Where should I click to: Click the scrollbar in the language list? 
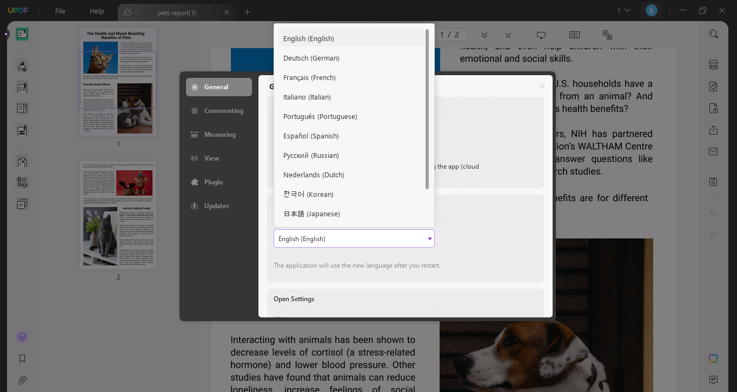click(x=427, y=108)
